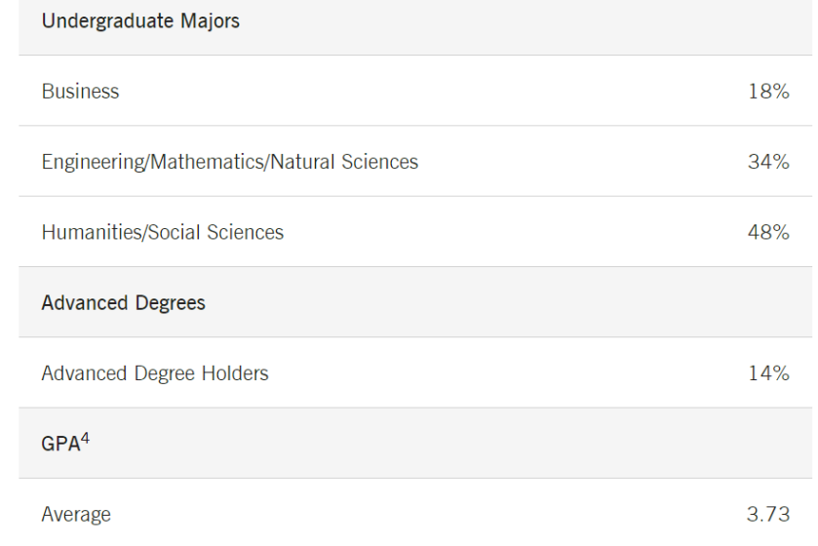Click the 14% advanced degree value

[x=768, y=372]
